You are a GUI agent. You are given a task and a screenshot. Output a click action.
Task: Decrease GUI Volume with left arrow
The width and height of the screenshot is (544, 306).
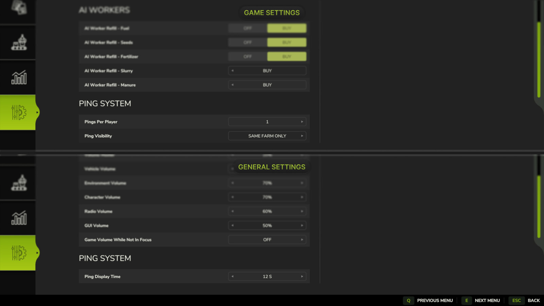click(233, 225)
